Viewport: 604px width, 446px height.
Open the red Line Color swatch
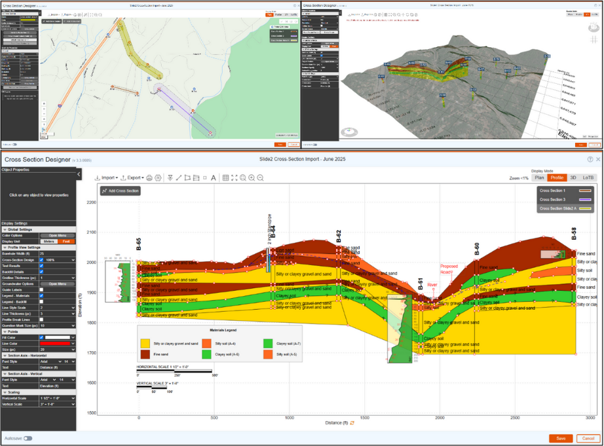(54, 344)
